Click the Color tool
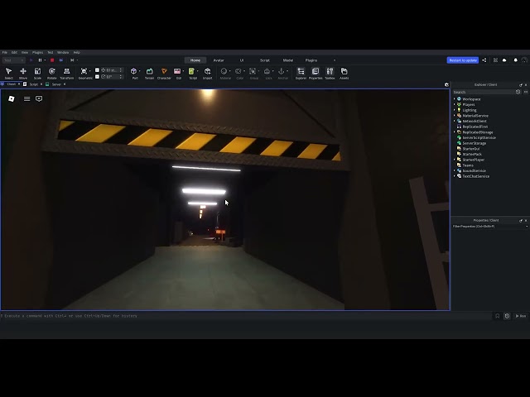Image resolution: width=530 pixels, height=397 pixels. [x=239, y=74]
